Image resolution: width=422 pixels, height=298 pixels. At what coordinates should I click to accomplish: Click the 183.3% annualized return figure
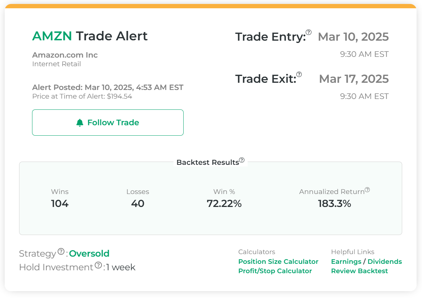[334, 204]
